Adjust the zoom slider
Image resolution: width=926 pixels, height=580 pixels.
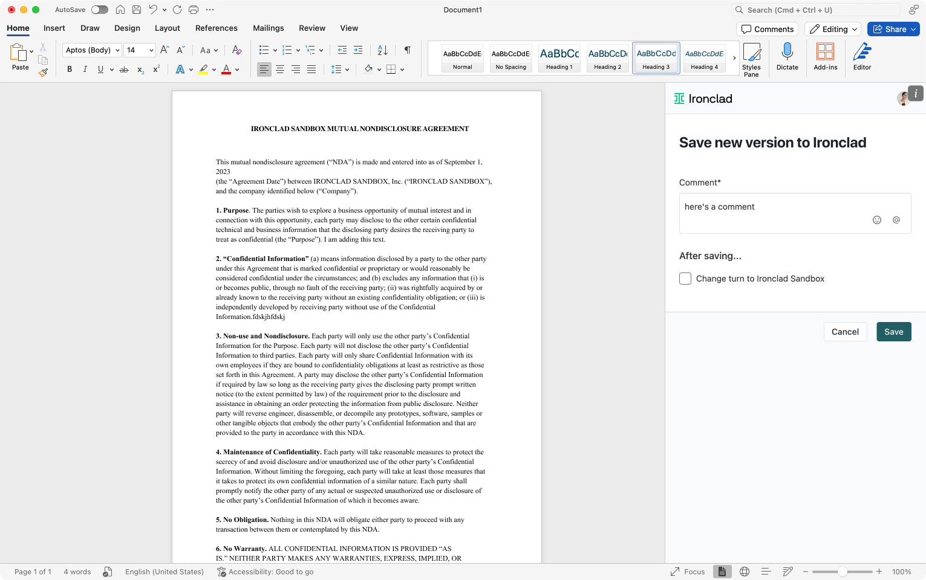coord(842,572)
